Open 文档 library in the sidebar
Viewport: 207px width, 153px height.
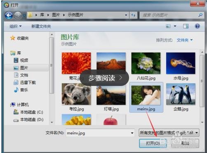click(x=24, y=75)
